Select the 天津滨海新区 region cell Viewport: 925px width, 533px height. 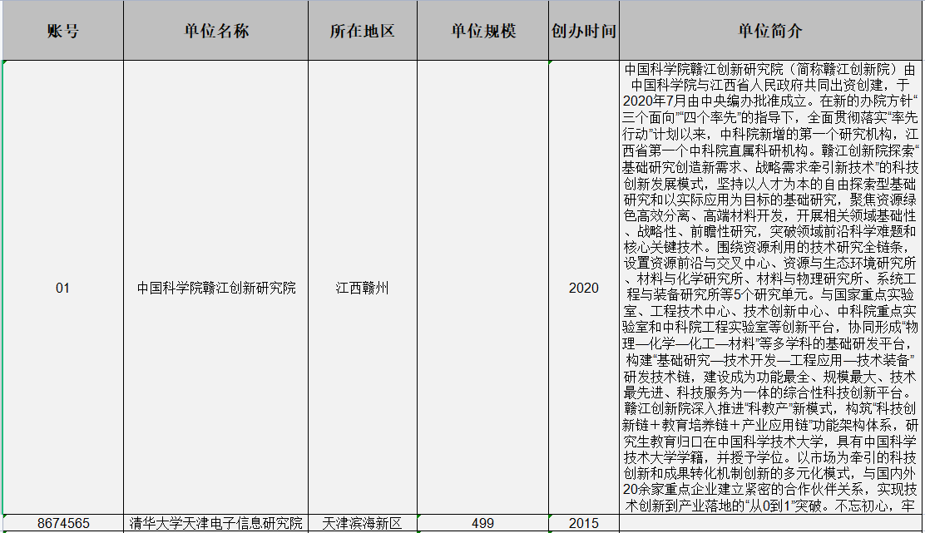coord(362,524)
